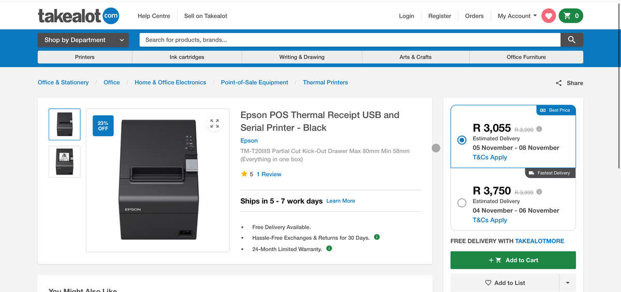Click the search magnifier button
The width and height of the screenshot is (621, 292).
click(572, 40)
